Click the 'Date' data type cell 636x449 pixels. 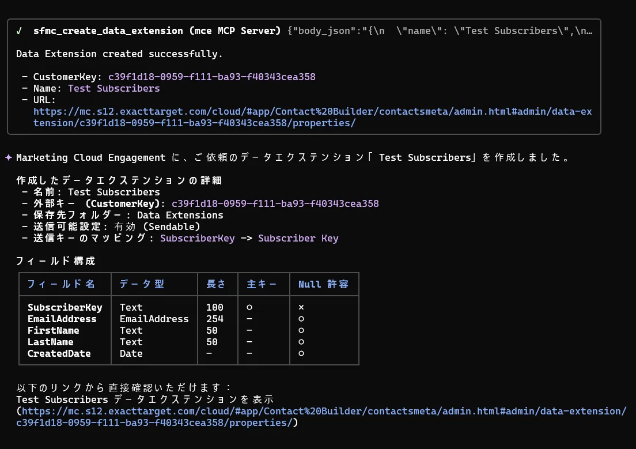click(x=131, y=353)
